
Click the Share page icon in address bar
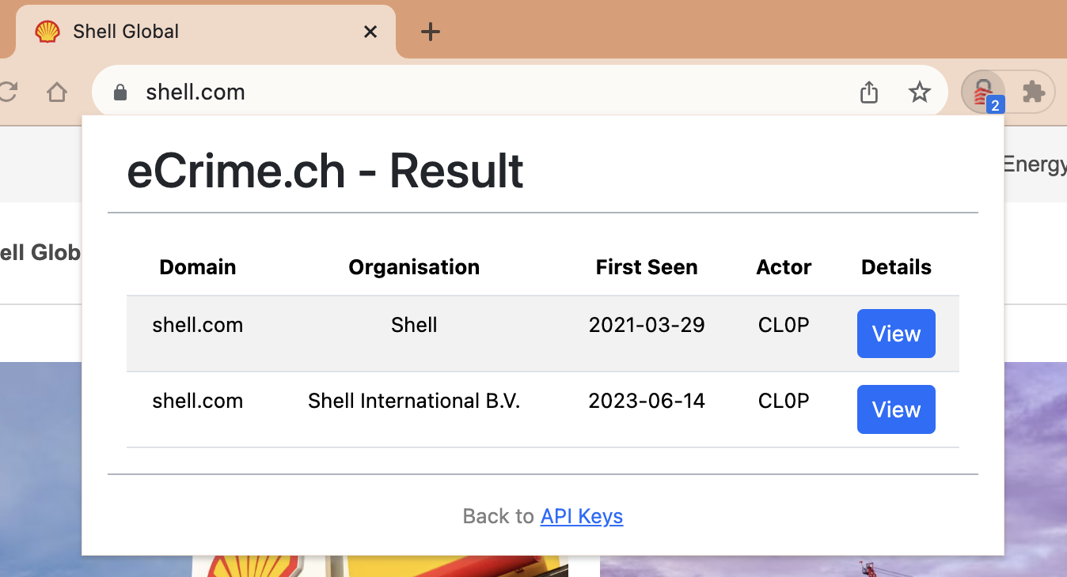tap(869, 92)
